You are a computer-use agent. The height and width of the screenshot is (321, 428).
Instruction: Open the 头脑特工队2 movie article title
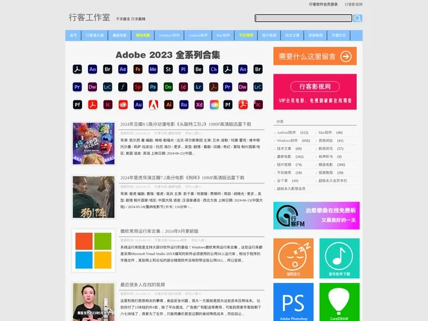tap(185, 124)
